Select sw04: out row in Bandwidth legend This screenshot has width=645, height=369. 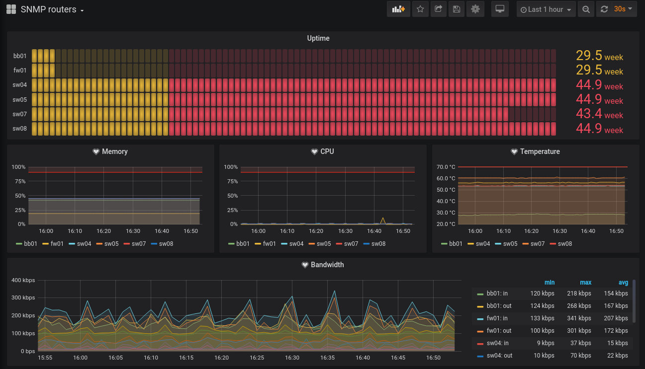552,356
